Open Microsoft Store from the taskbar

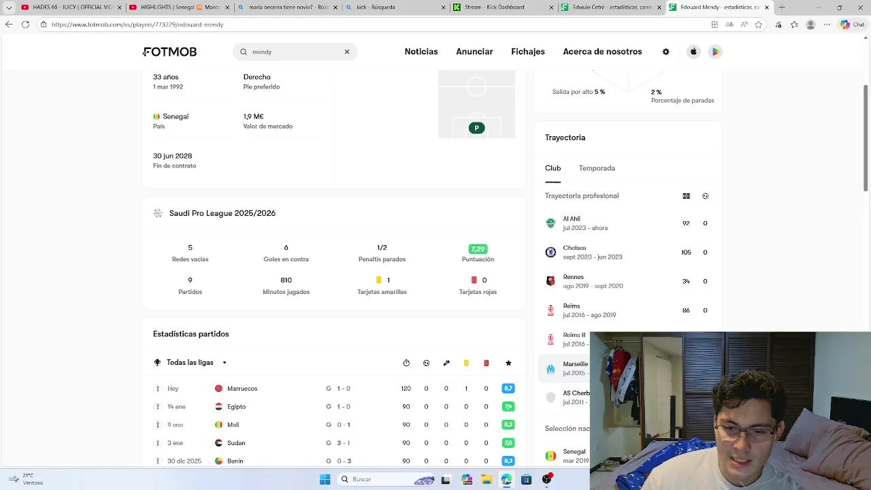coord(526,479)
